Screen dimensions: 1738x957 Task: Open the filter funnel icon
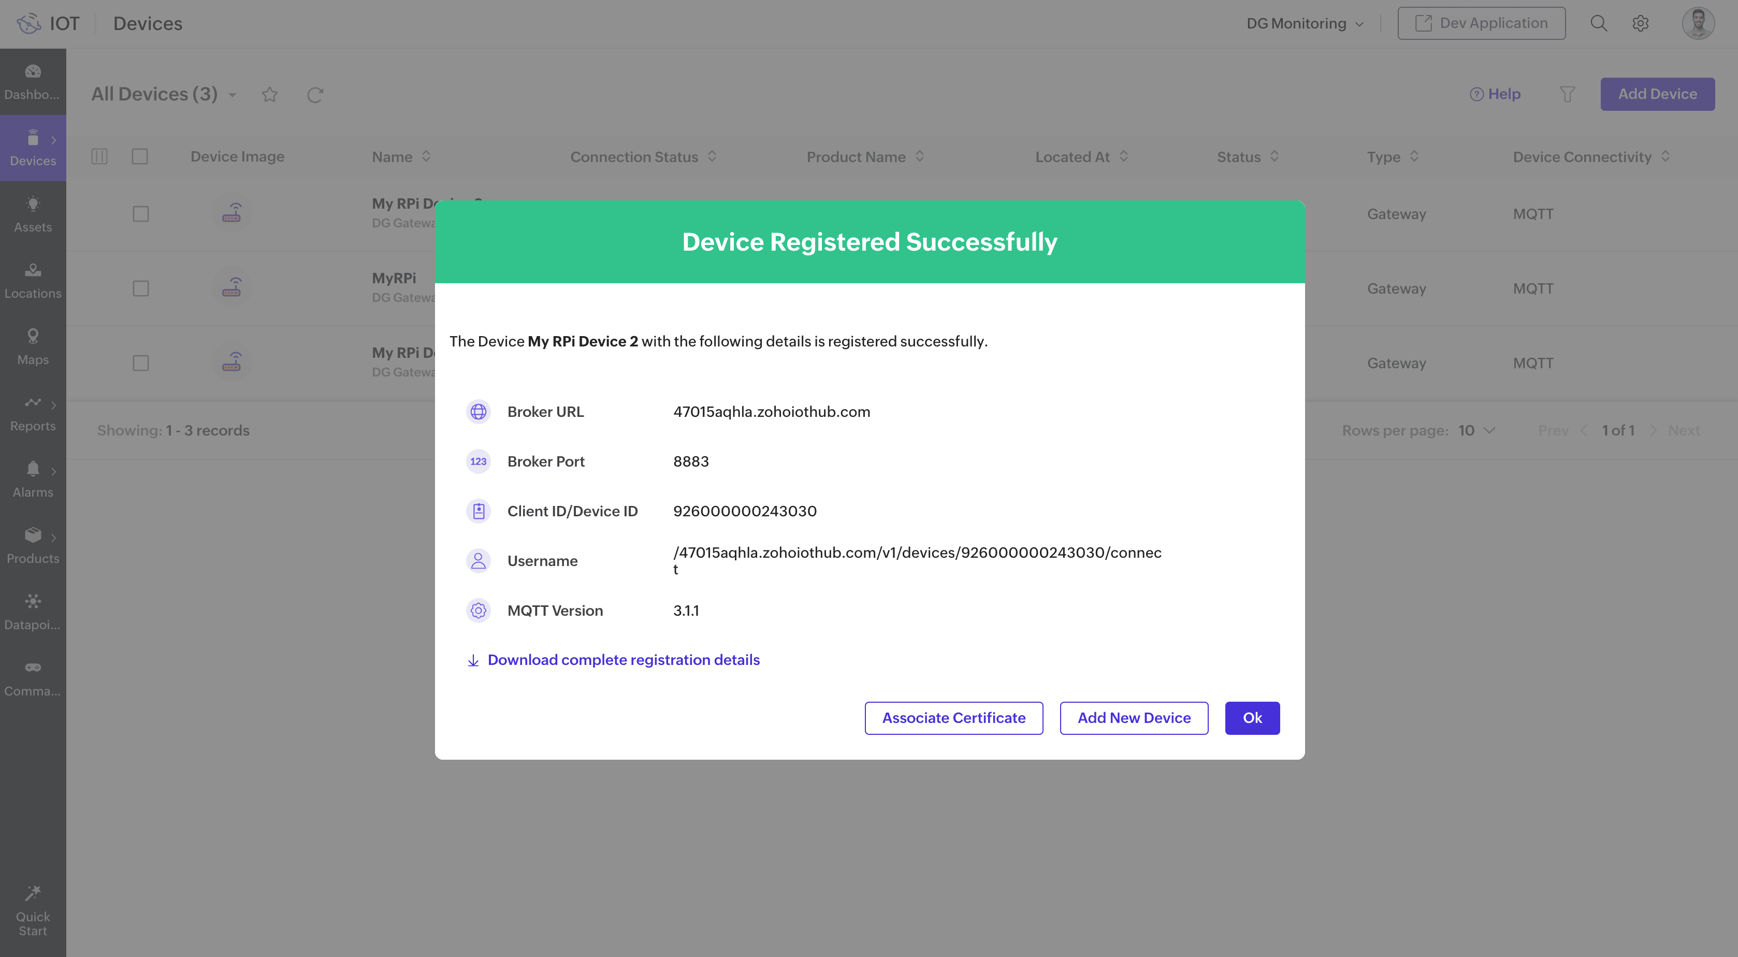tap(1567, 94)
